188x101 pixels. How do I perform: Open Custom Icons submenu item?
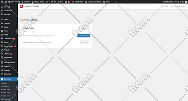pyautogui.click(x=6, y=93)
